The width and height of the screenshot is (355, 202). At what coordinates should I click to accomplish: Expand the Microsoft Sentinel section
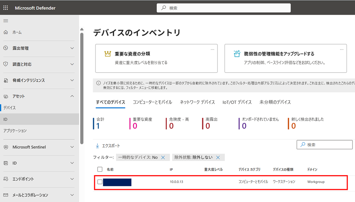coord(72,147)
